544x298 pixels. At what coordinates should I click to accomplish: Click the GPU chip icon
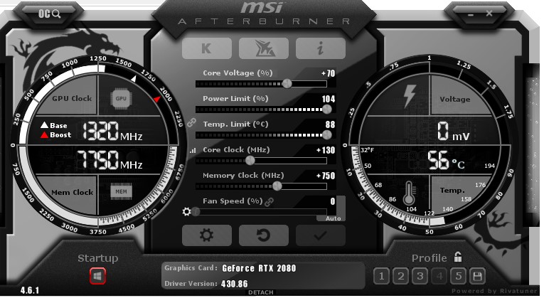click(x=121, y=99)
